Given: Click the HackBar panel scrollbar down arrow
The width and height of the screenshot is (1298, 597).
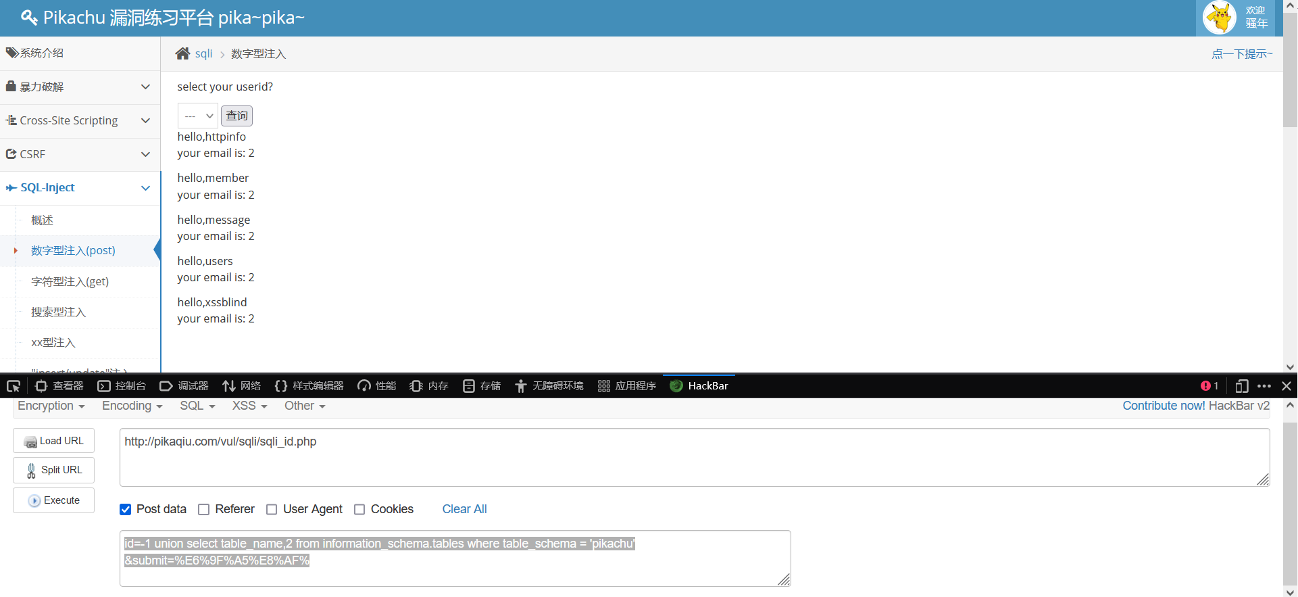Looking at the screenshot, I should click(x=1290, y=592).
